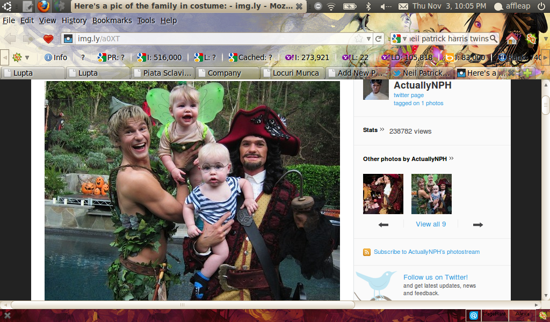The image size is (550, 322).
Task: Open the list all tabs dropdown
Action: coord(542,73)
